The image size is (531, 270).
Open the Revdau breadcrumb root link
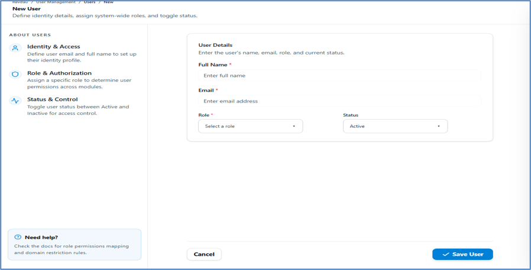click(20, 2)
